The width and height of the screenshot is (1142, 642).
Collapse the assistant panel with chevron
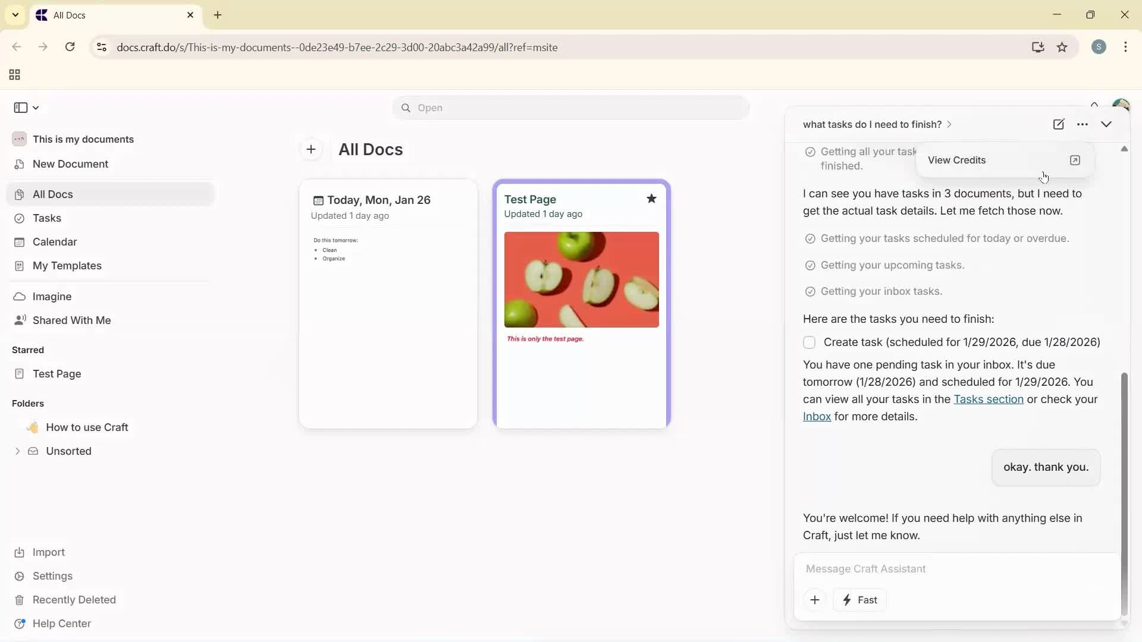point(1107,124)
